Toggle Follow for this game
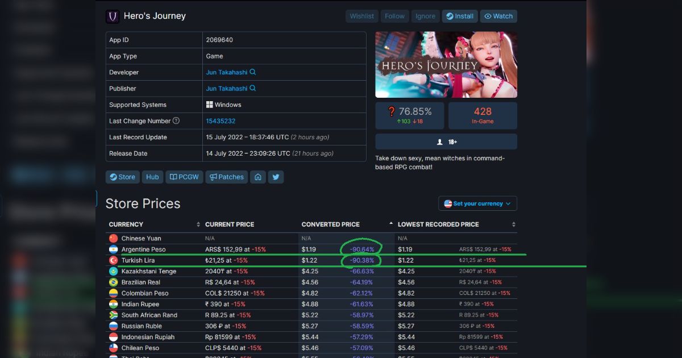The height and width of the screenshot is (358, 682). point(394,16)
